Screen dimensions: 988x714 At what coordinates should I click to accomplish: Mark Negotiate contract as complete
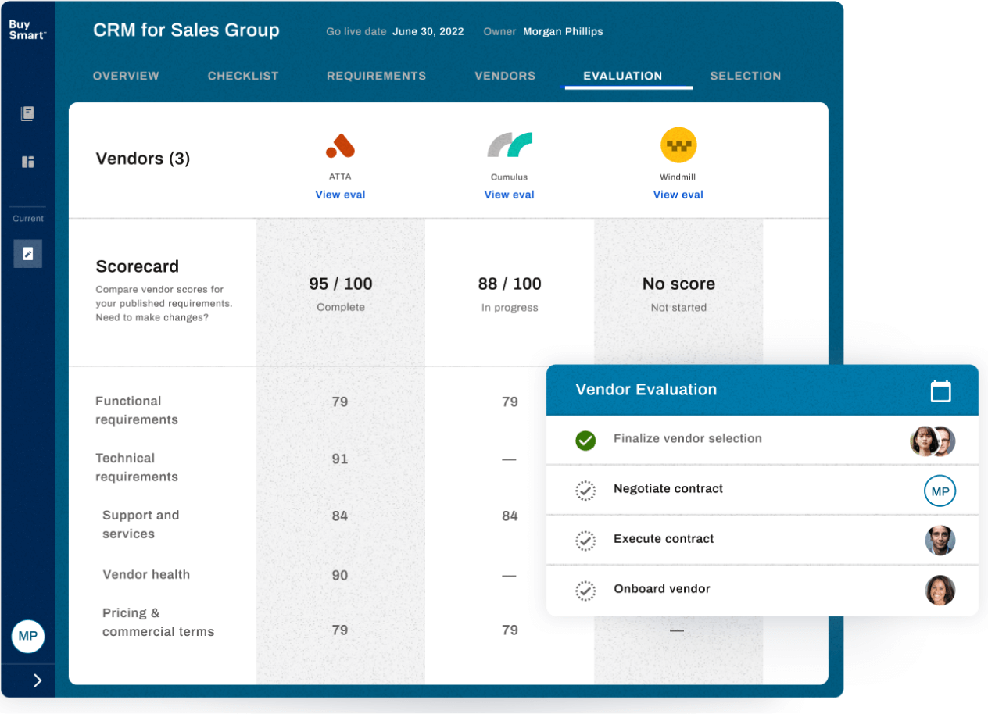click(x=585, y=491)
